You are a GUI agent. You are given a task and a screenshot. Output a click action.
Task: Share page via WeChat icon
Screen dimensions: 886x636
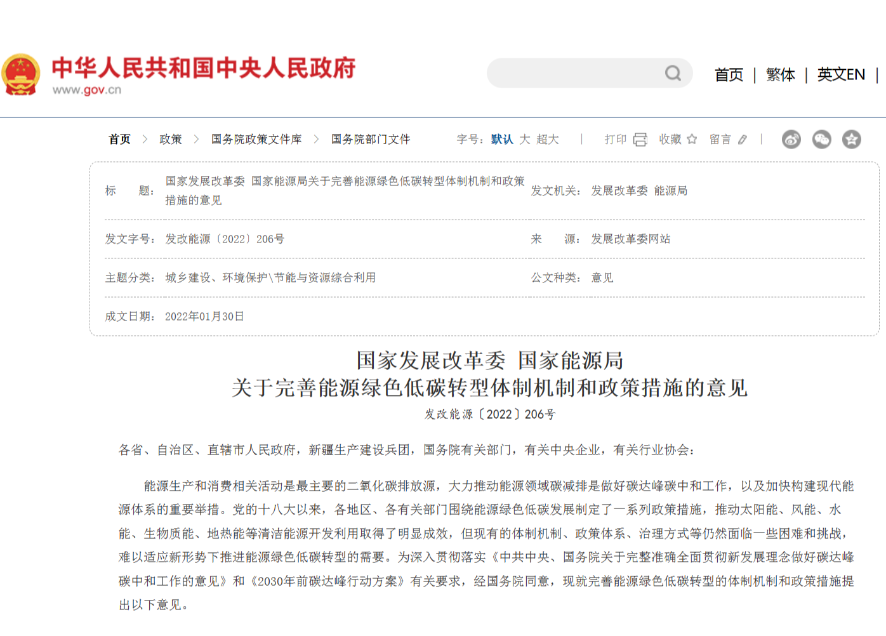(821, 140)
